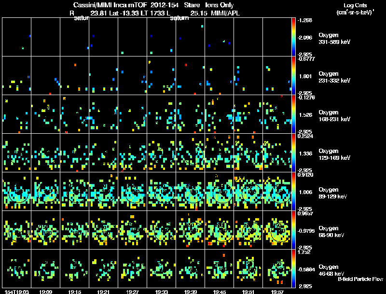This screenshot has height=294, width=386.
Task: Click the Oxygen 129-169 keV label
Action: (x=334, y=154)
